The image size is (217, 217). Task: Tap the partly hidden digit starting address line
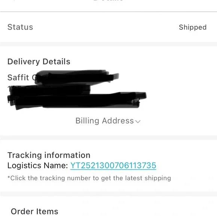(x=9, y=88)
